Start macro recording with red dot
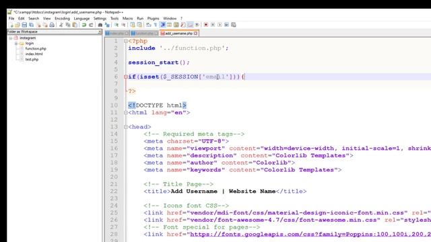The image size is (431, 242). pos(206,25)
